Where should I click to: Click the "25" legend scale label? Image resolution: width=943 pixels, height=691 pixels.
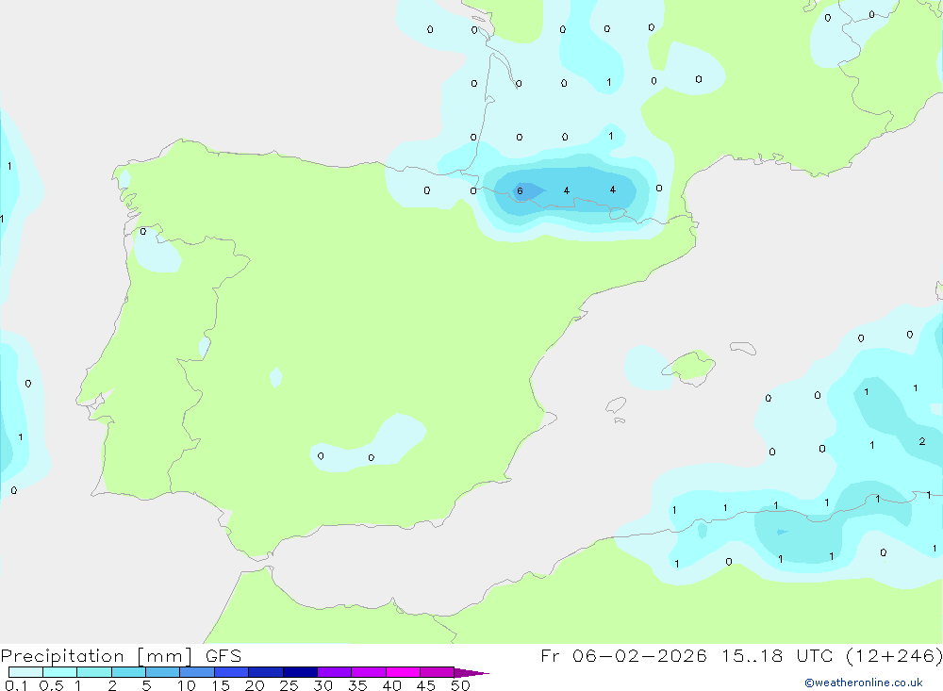[x=289, y=685]
